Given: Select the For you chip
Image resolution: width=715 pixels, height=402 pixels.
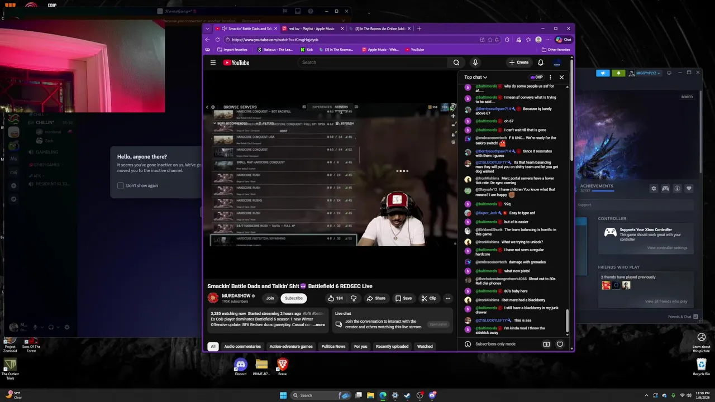Looking at the screenshot, I should coord(361,347).
